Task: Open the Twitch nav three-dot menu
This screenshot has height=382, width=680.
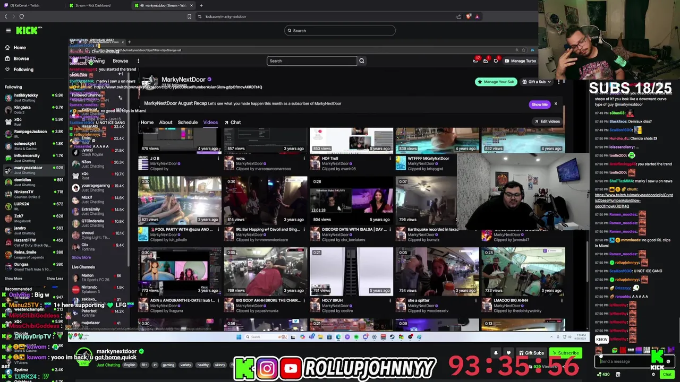Action: pyautogui.click(x=138, y=61)
